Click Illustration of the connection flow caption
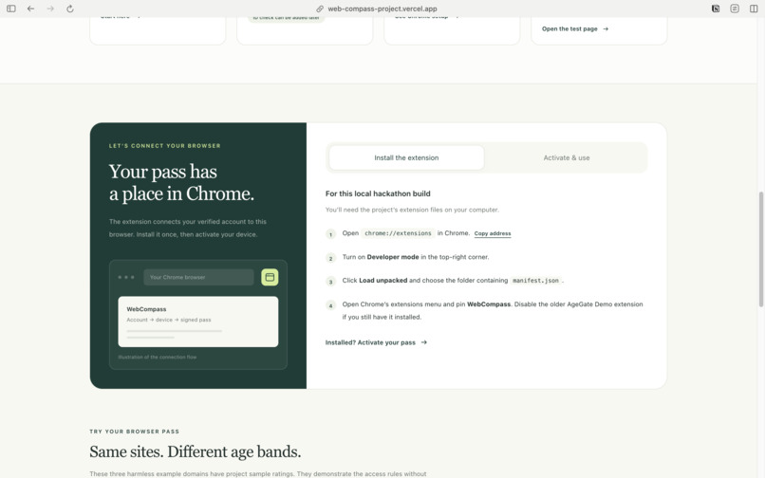Image resolution: width=765 pixels, height=478 pixels. pos(158,357)
